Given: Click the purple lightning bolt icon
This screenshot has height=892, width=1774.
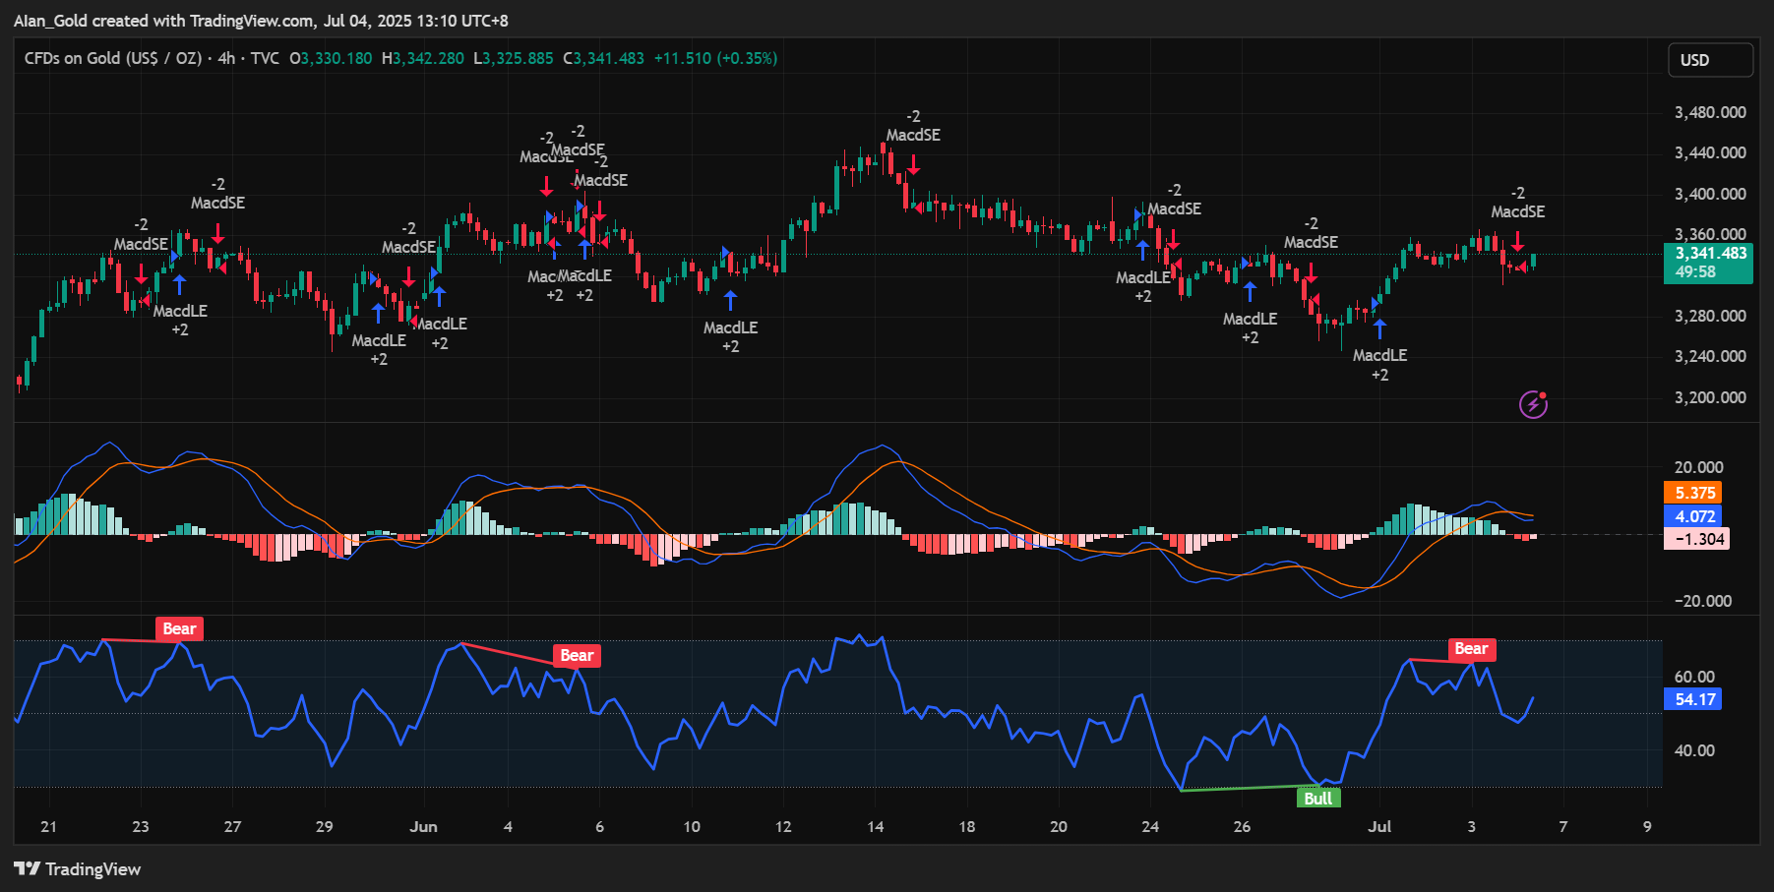Looking at the screenshot, I should click(x=1533, y=404).
